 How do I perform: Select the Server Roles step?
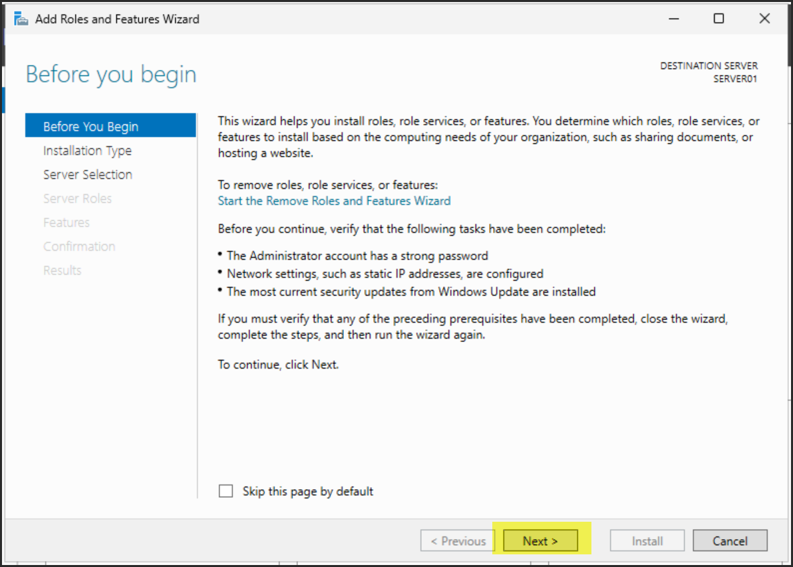[x=77, y=198]
